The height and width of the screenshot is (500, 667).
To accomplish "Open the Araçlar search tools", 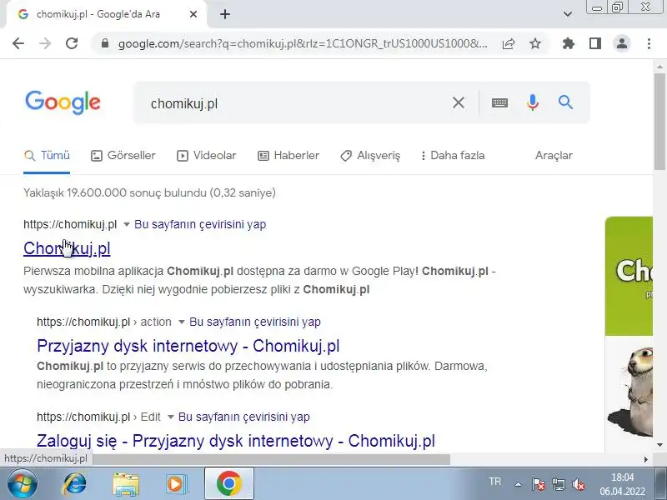I will (554, 156).
